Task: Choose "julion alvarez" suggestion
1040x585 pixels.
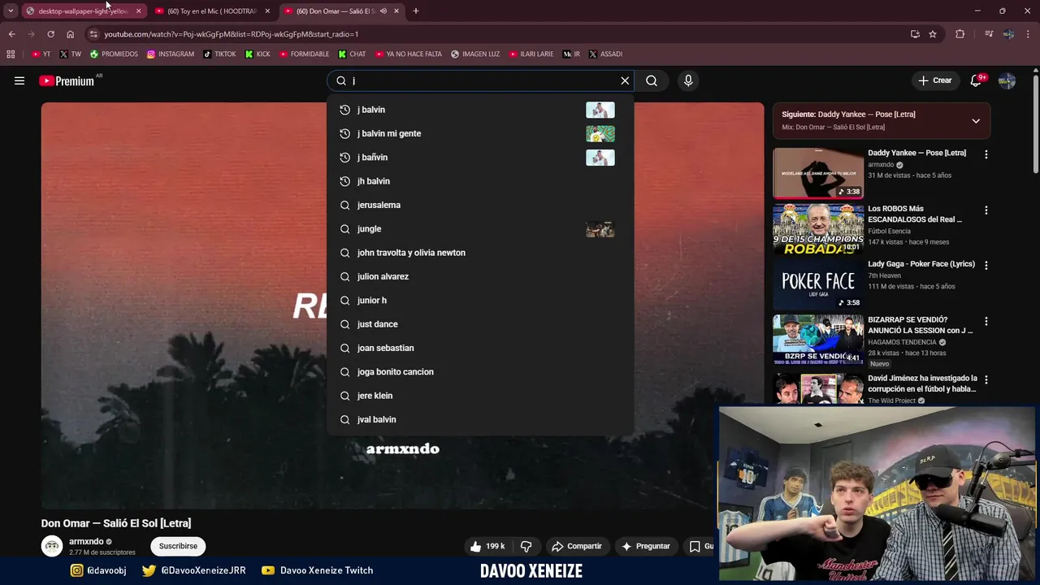Action: [480, 276]
